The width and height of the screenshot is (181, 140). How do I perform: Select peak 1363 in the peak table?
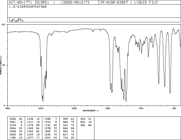tap(30, 128)
